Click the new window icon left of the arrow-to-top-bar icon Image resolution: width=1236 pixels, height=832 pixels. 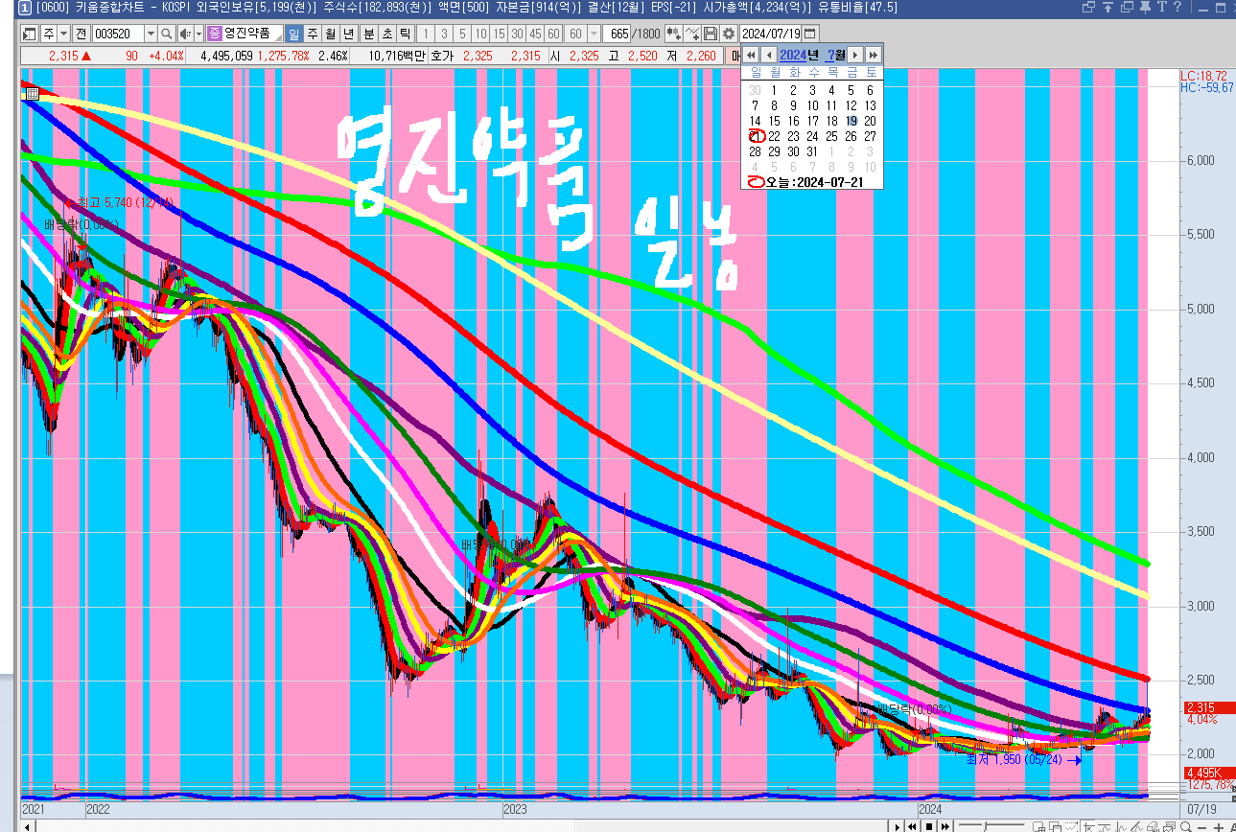[1088, 8]
